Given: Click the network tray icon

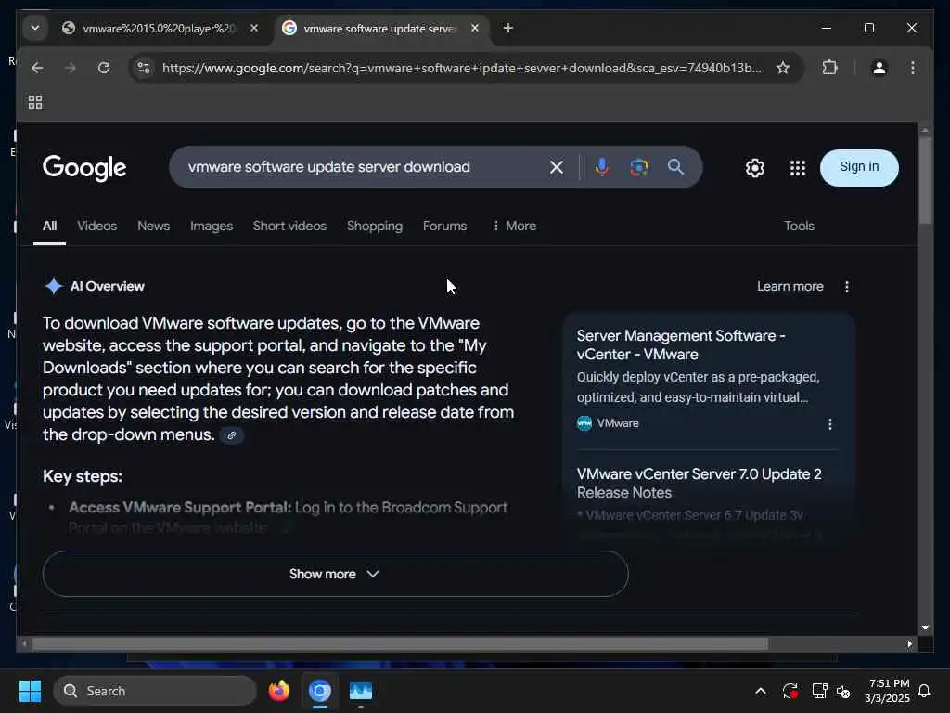Looking at the screenshot, I should 819,691.
